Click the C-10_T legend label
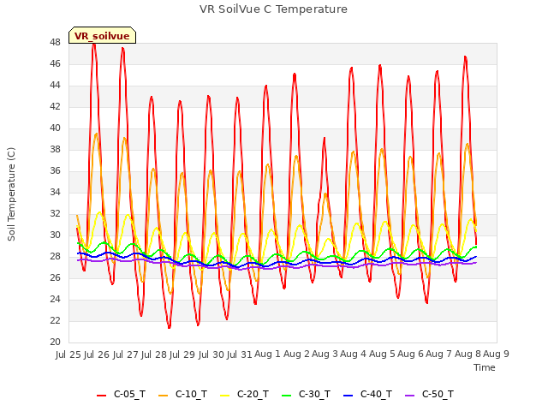This screenshot has width=548, height=411. (191, 394)
